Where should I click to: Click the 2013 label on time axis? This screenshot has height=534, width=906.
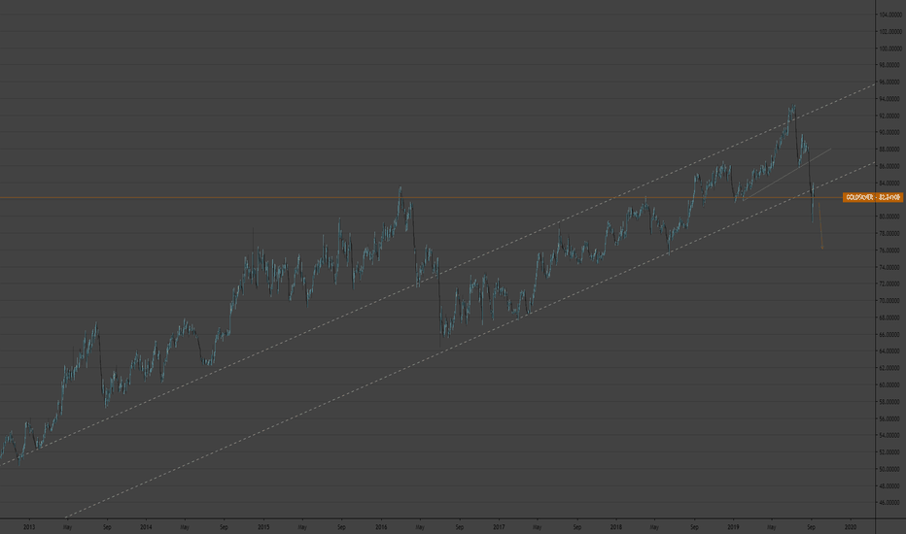(29, 526)
